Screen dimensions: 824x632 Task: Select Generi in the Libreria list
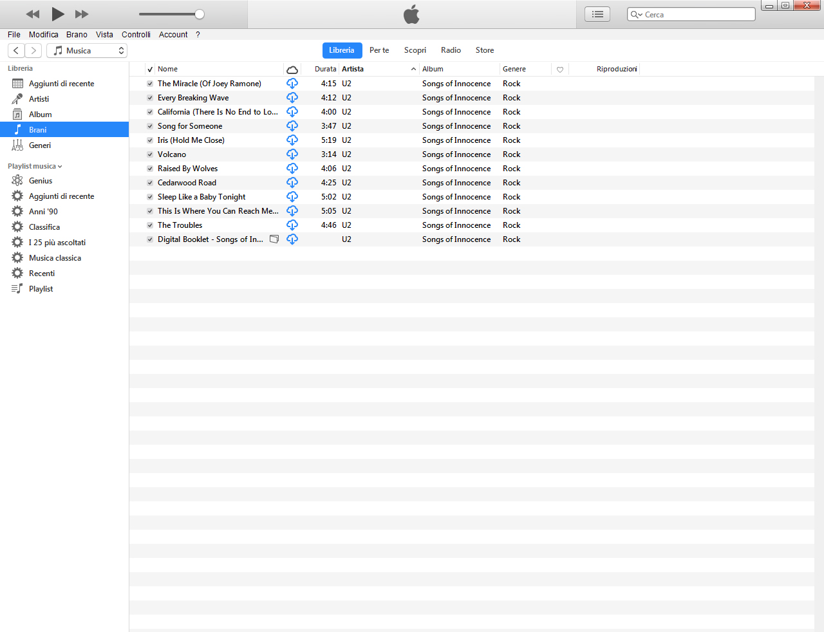39,145
